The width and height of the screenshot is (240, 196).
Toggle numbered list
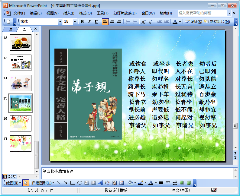coord(128,22)
